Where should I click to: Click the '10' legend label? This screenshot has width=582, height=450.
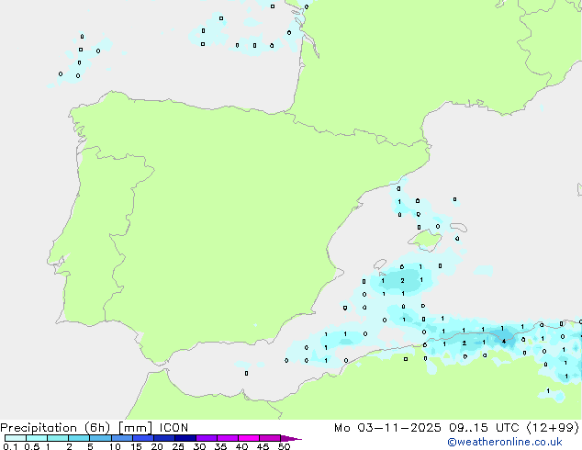pos(115,446)
